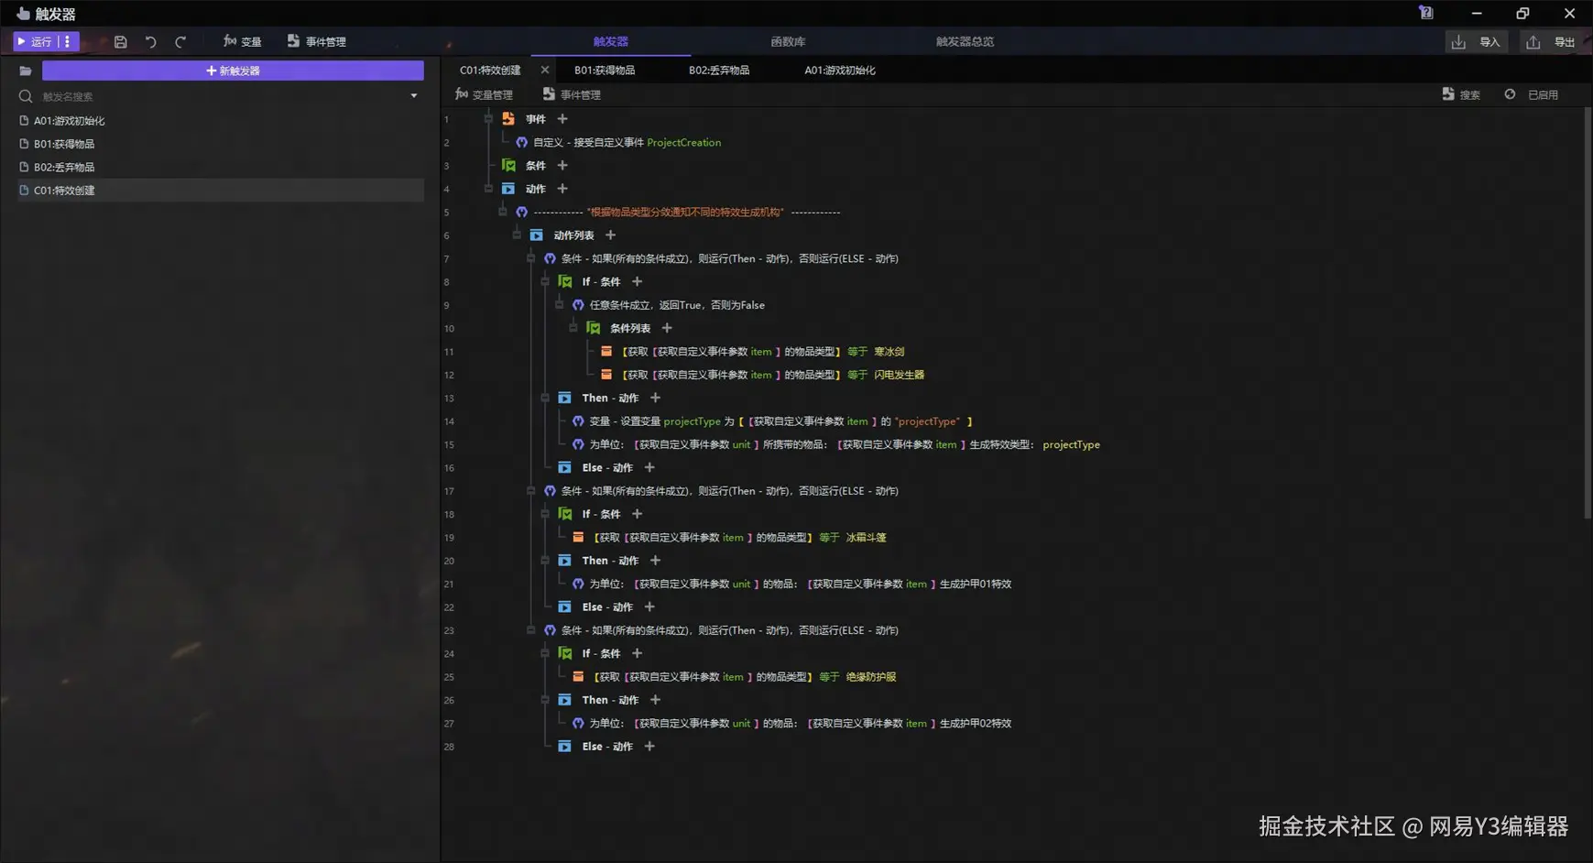
Task: Toggle the 已启用 enabled state
Action: (1532, 95)
